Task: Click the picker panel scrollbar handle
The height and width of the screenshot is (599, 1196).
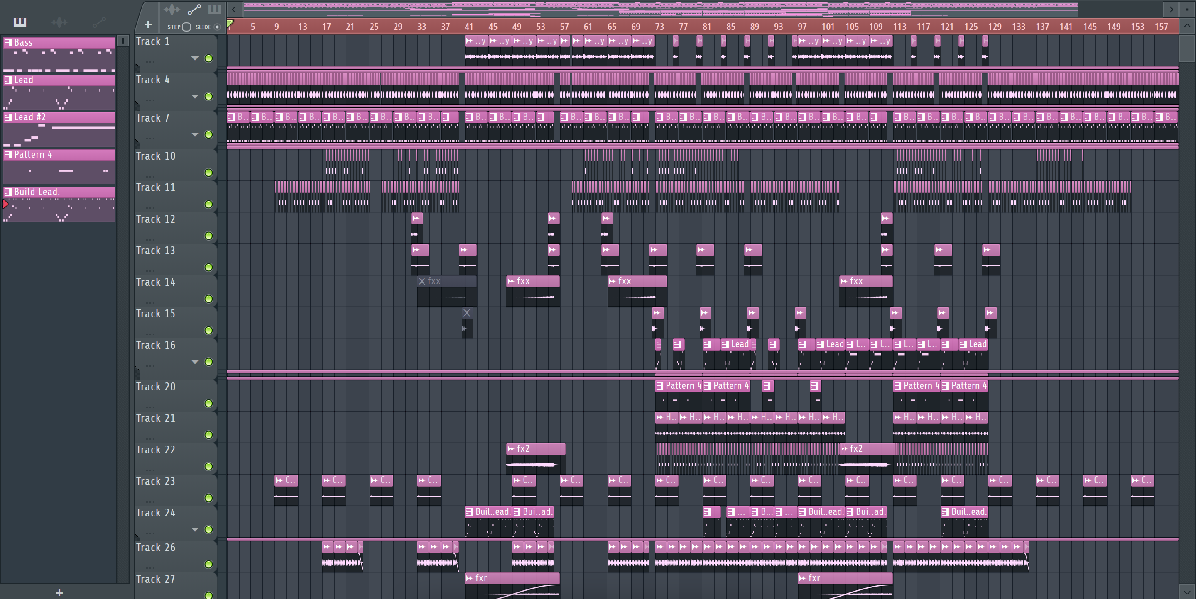Action: pos(123,41)
